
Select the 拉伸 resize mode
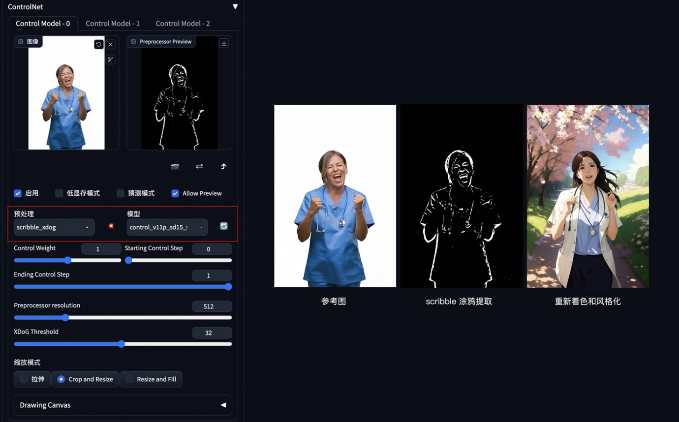point(32,379)
